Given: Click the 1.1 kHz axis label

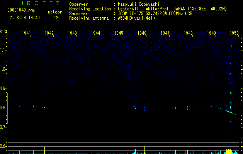Looking at the screenshot, I should pos(3,50).
